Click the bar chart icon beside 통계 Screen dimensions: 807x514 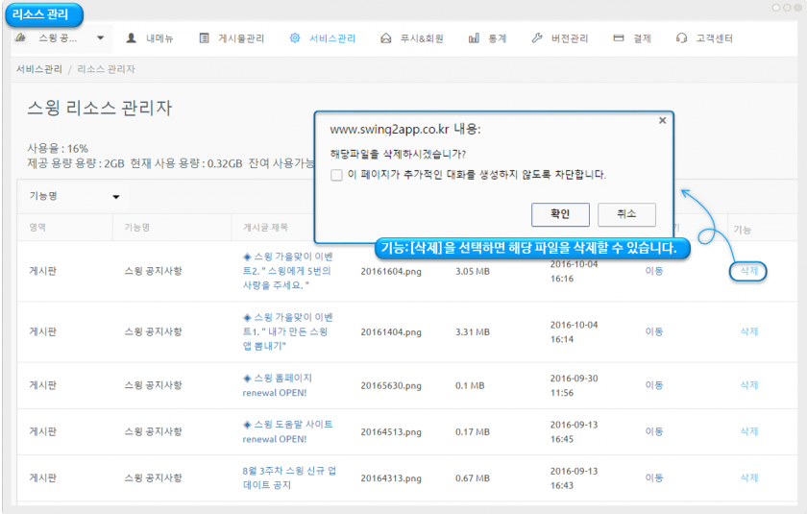pos(475,38)
